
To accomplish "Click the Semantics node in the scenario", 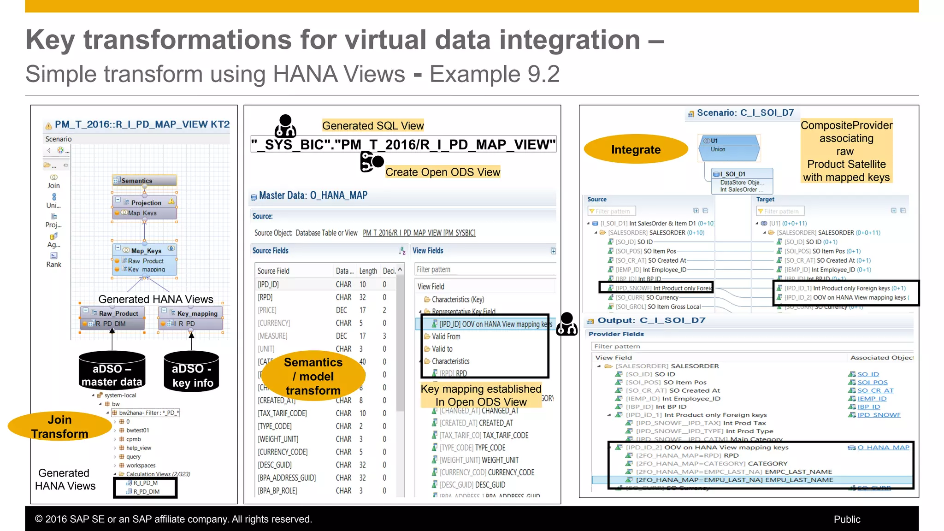I will click(144, 181).
